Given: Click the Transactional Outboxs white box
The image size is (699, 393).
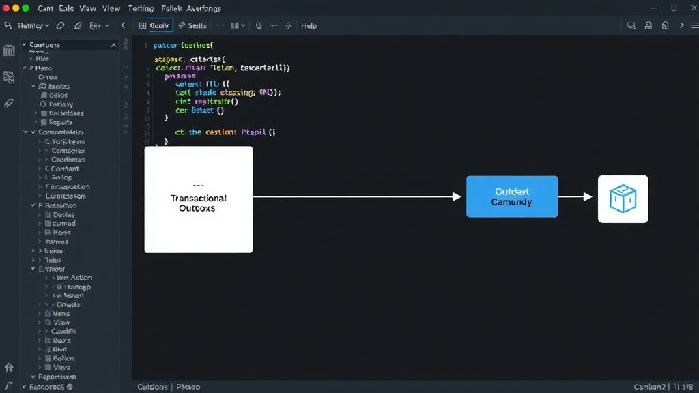Looking at the screenshot, I should (199, 200).
